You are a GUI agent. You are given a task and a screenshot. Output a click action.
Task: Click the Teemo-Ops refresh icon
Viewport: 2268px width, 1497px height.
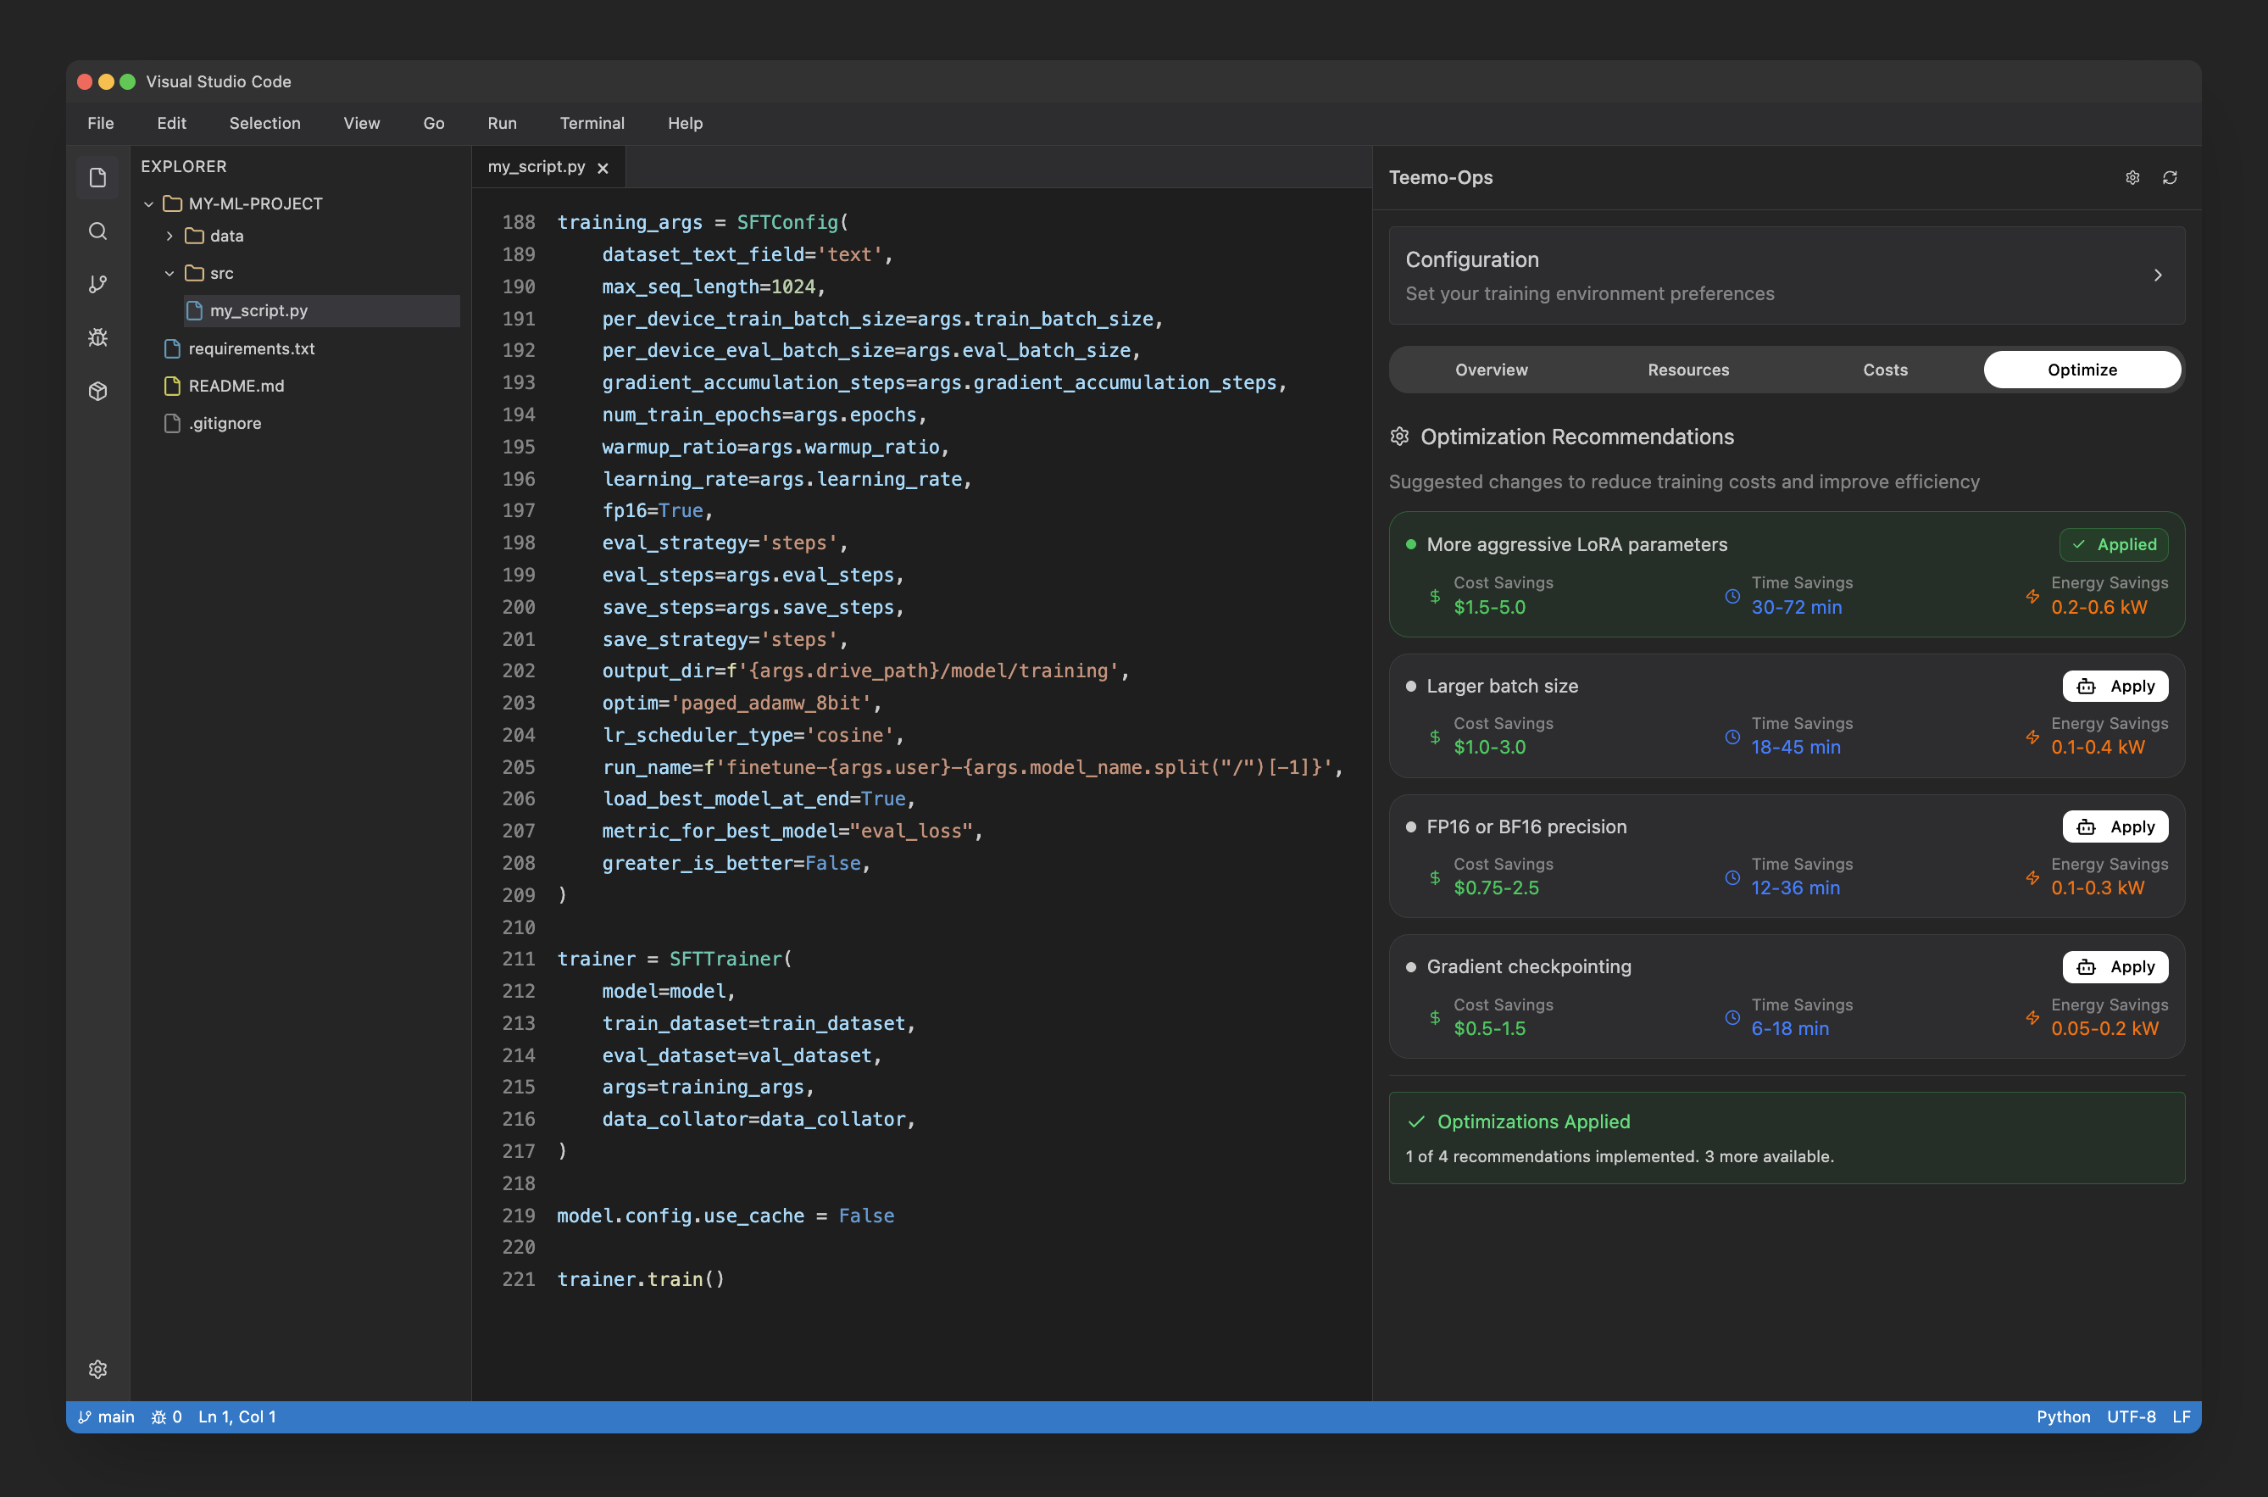click(x=2170, y=177)
